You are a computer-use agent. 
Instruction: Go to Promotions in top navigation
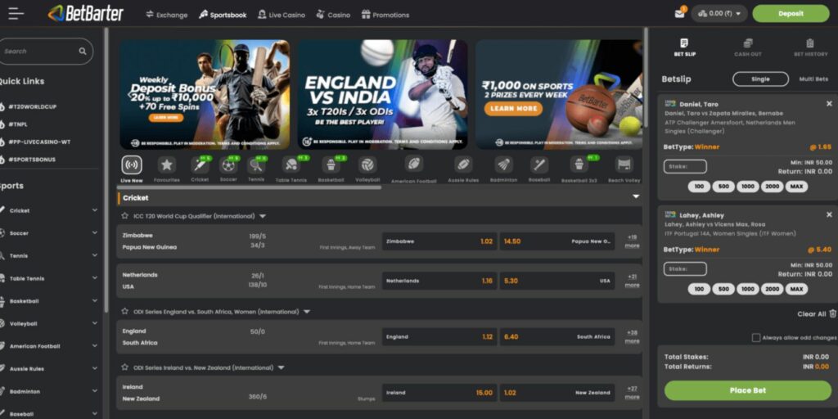point(385,15)
